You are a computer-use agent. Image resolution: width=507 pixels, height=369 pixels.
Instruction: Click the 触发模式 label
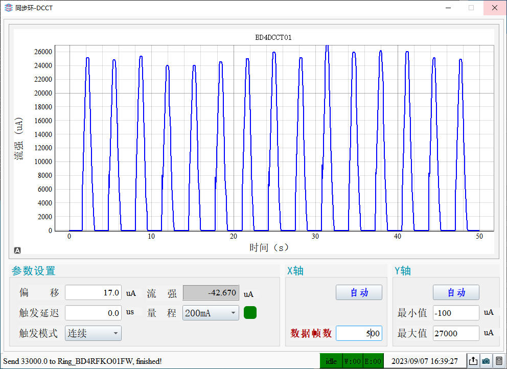tap(38, 333)
